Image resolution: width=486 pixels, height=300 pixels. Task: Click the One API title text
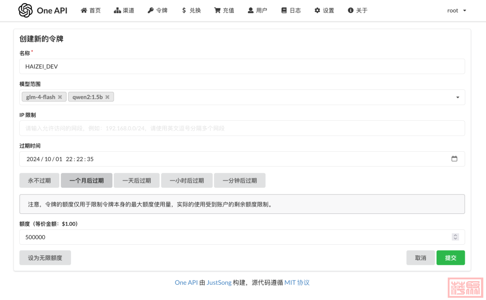(x=52, y=10)
